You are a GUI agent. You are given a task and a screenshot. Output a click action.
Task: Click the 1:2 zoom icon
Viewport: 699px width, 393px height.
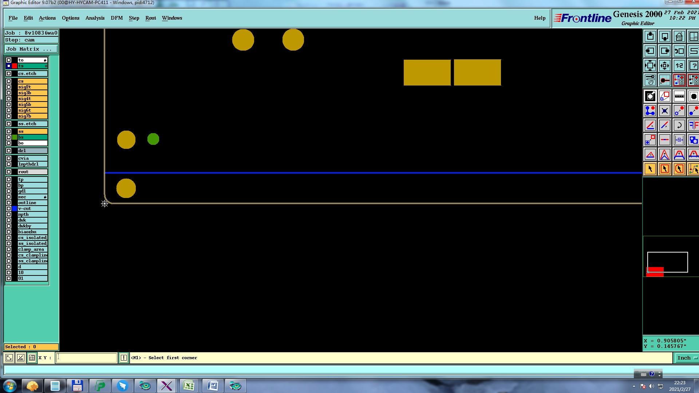[679, 66]
